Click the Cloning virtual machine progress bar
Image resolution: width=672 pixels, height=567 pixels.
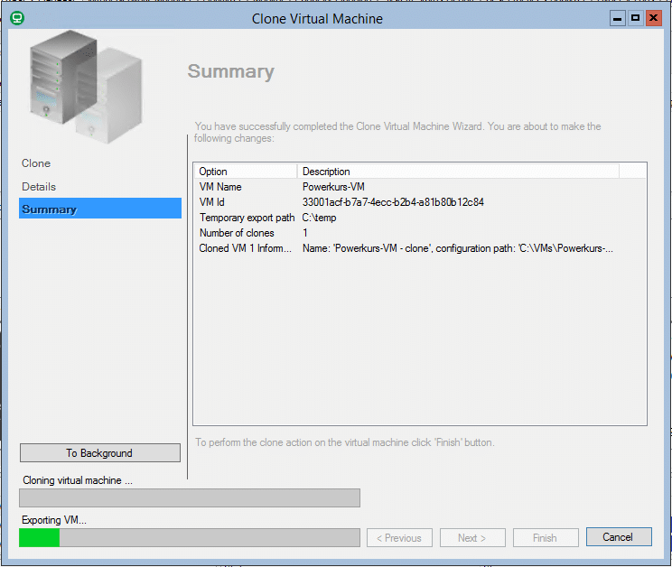(190, 498)
